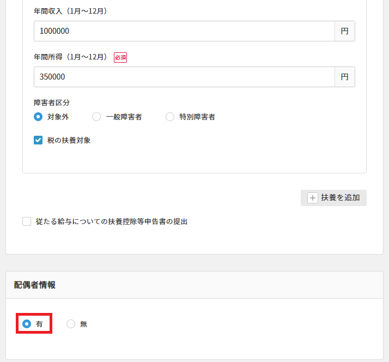Focus the 年間収入 input field
Screen dimensions: 389x362
pos(184,31)
